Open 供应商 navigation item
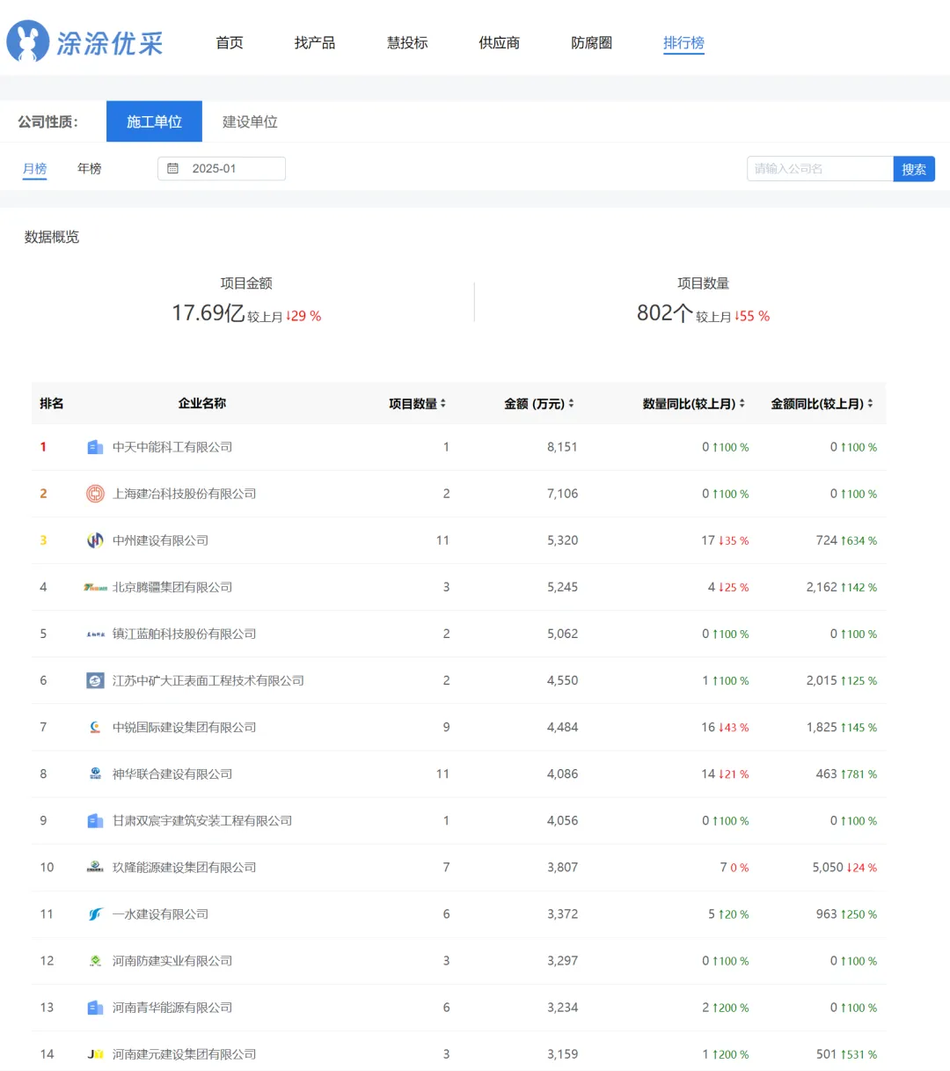Viewport: 950px width, 1071px height. 500,42
